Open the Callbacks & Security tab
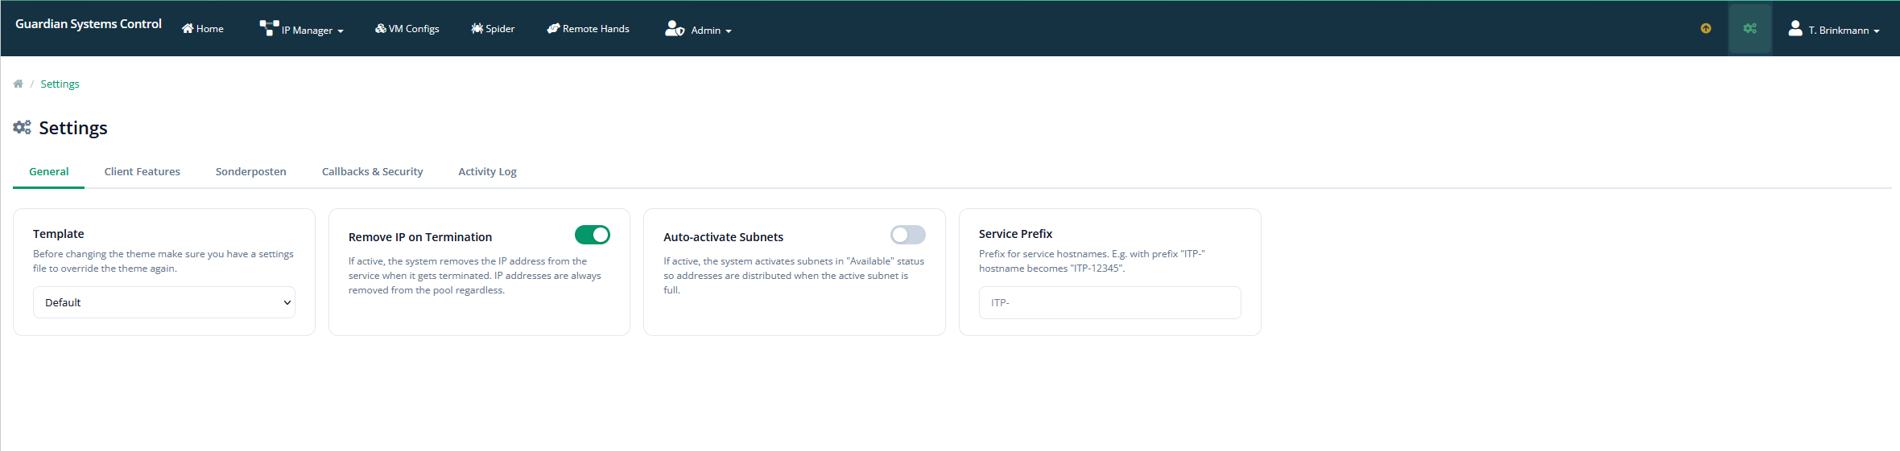The height and width of the screenshot is (451, 1900). tap(372, 171)
